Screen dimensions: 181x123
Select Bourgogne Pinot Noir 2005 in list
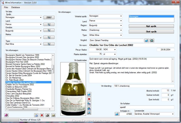click(x=28, y=62)
